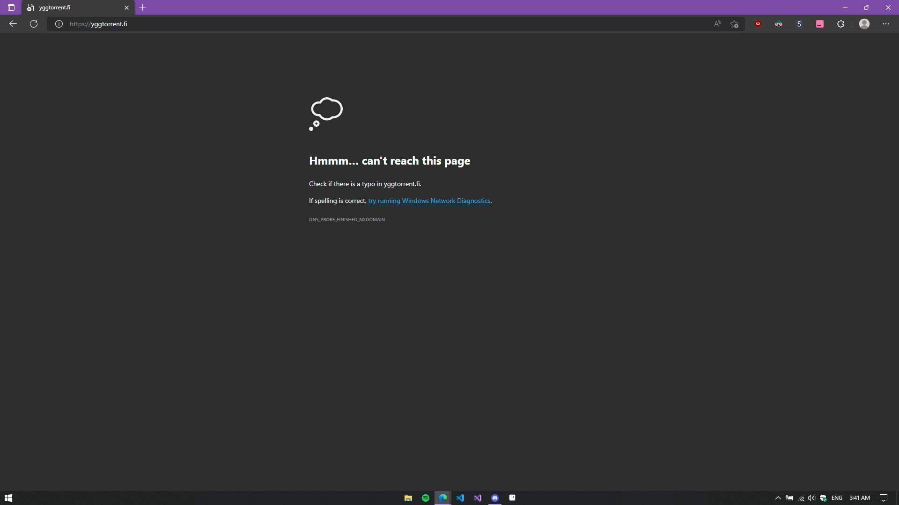This screenshot has height=505, width=899.
Task: Click the pink extension icon in toolbar
Action: pos(819,24)
